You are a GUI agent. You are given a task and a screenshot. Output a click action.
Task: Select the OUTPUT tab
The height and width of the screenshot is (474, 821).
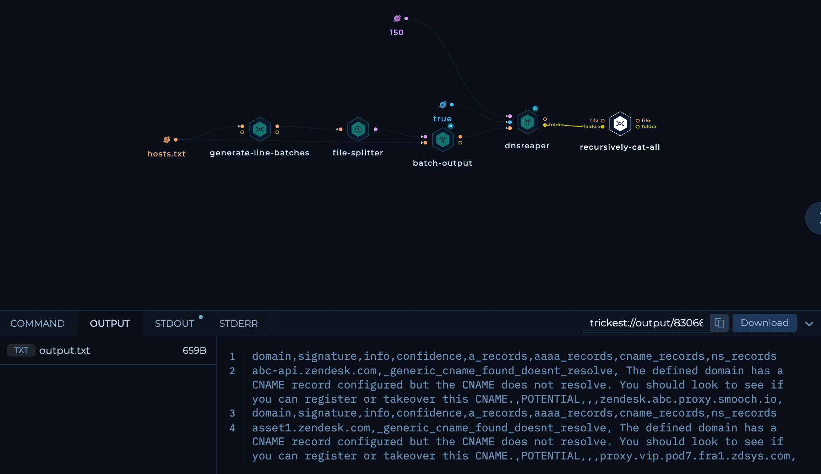coord(109,323)
